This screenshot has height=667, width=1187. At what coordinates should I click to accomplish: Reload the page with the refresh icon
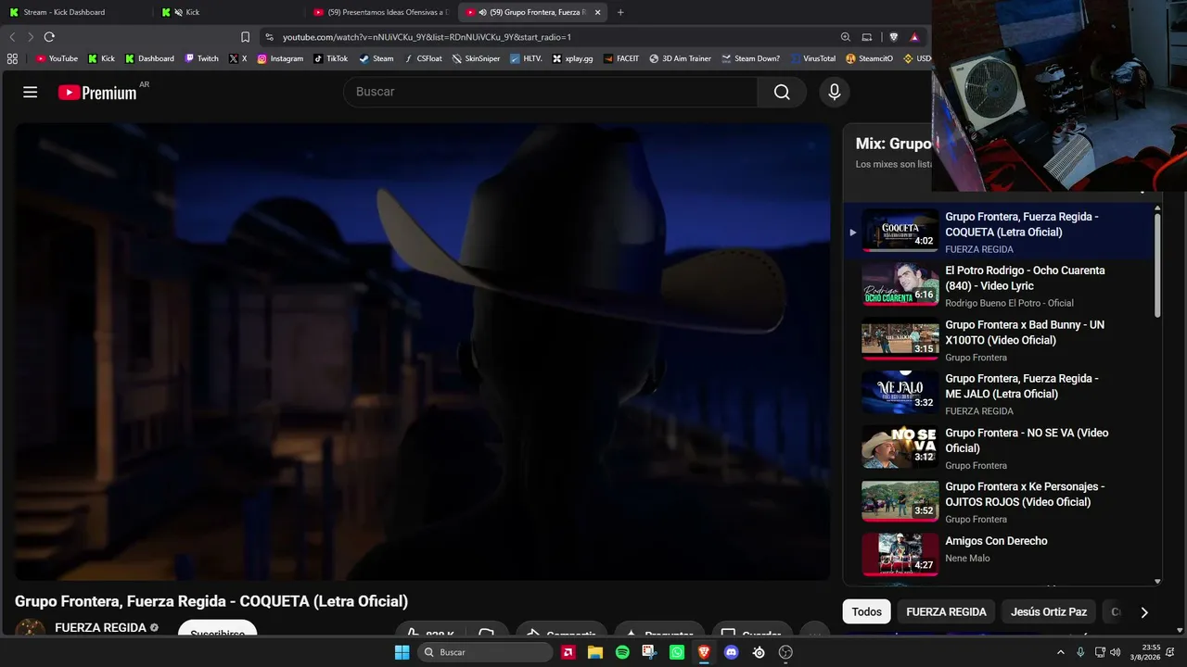point(49,37)
